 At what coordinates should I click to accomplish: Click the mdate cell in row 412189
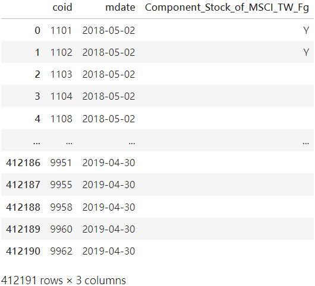coord(109,229)
